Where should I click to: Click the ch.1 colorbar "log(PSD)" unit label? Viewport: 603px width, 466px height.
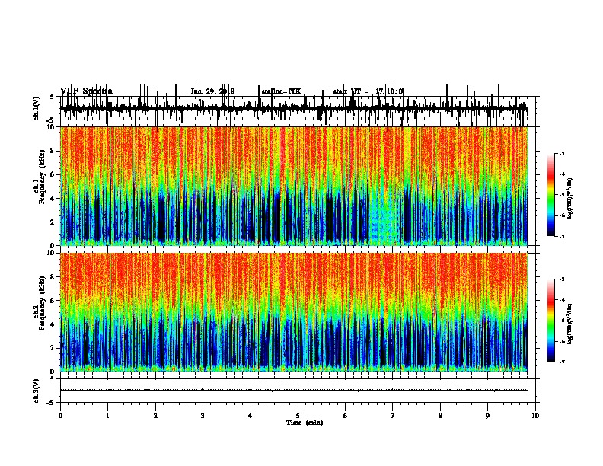569,198
